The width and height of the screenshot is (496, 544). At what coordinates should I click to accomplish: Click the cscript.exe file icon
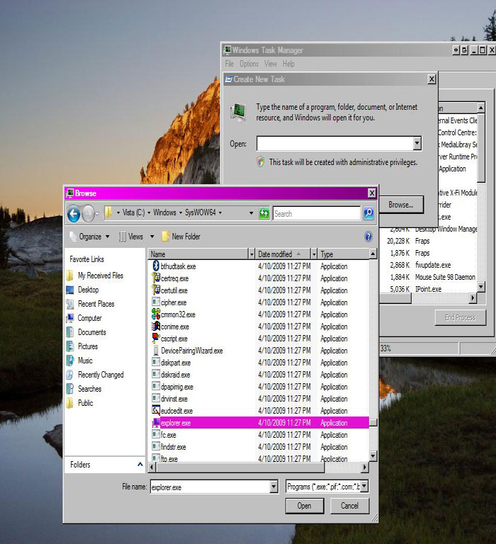[156, 338]
